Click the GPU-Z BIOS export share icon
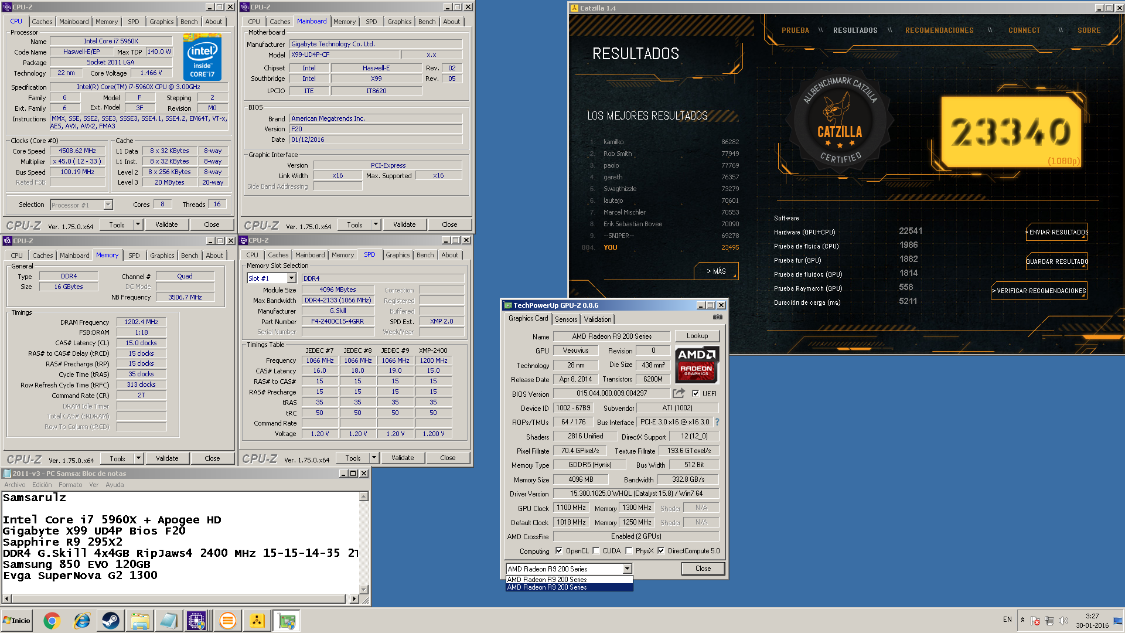 [679, 393]
